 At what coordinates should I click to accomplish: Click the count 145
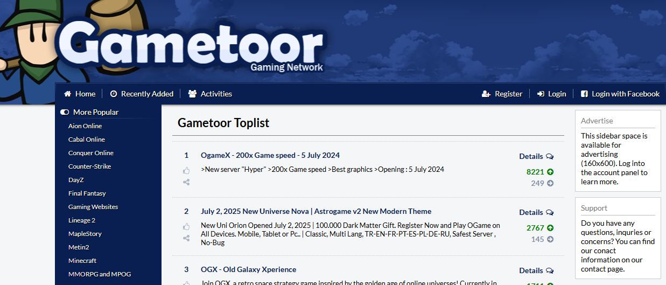(537, 239)
